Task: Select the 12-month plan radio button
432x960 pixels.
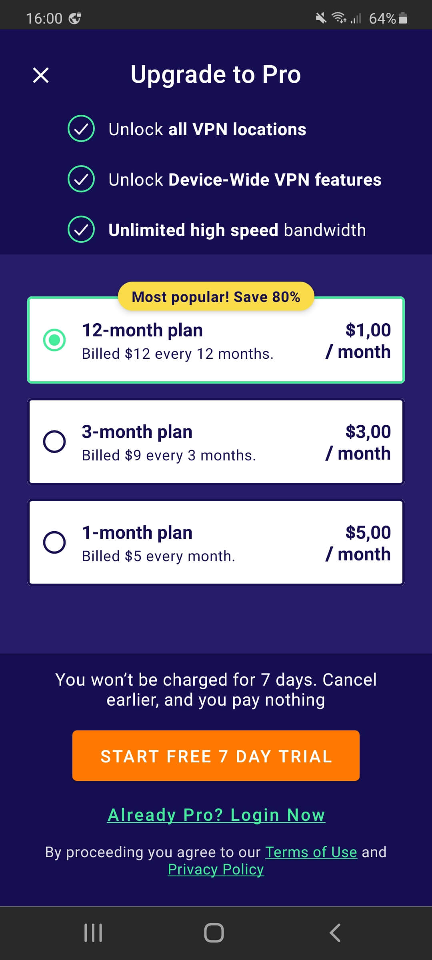Action: [54, 340]
